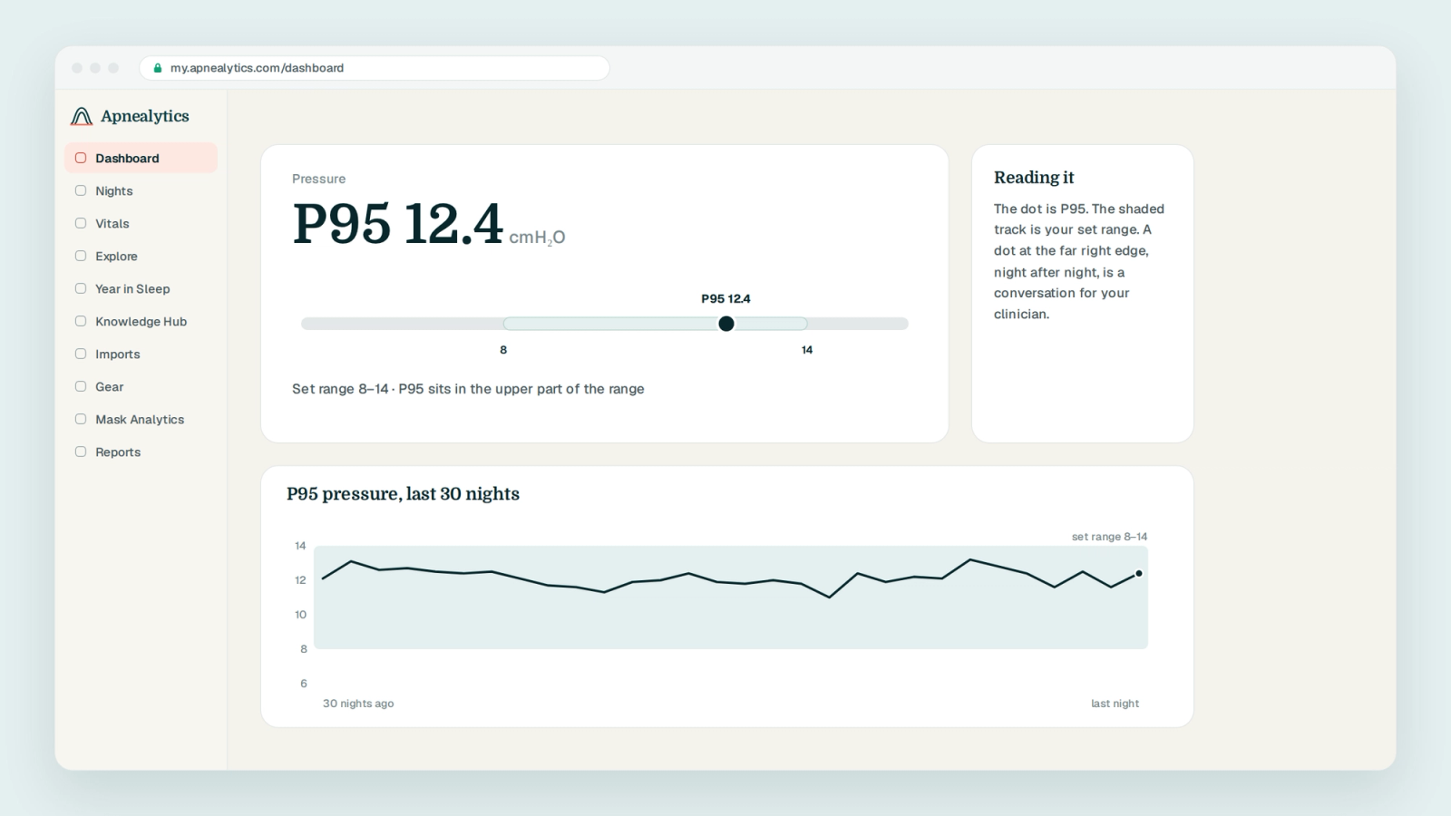Image resolution: width=1451 pixels, height=816 pixels.
Task: Click the 14 tick under pressure track
Action: click(x=807, y=350)
